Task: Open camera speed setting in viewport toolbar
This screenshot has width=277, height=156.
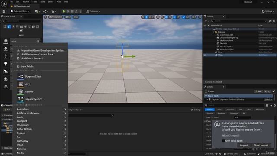Action: pos(194,17)
